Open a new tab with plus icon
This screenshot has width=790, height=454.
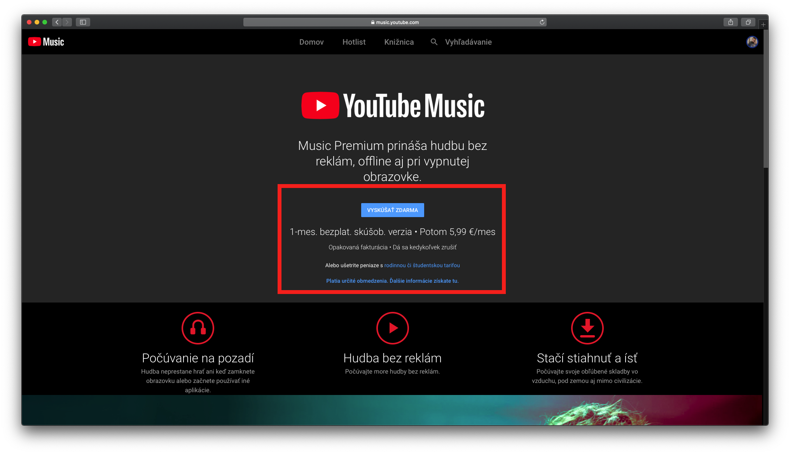[763, 24]
